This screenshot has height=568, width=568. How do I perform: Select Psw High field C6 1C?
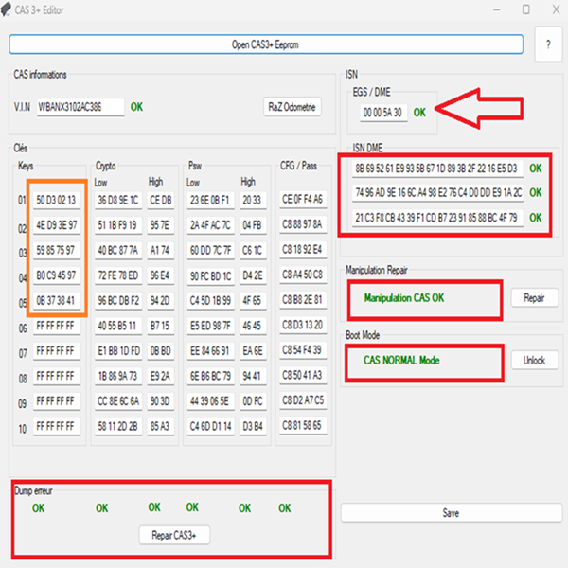(x=253, y=250)
